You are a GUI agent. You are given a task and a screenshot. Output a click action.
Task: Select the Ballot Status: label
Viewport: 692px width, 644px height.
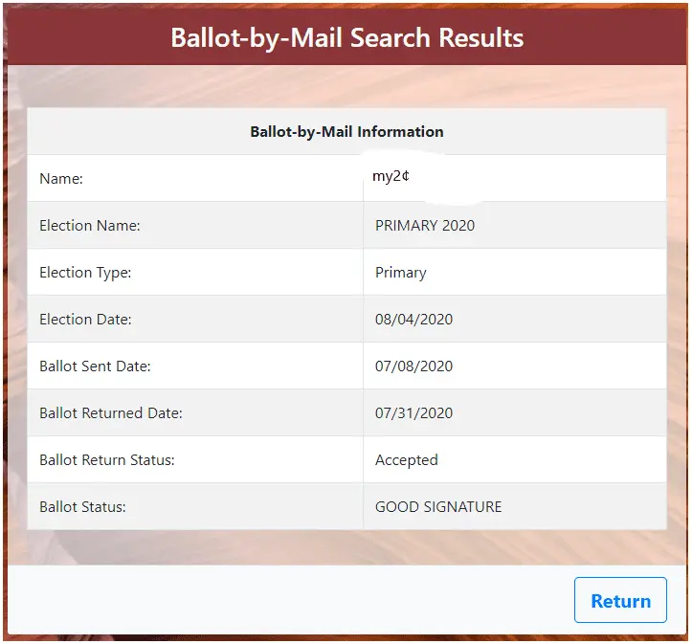point(82,507)
